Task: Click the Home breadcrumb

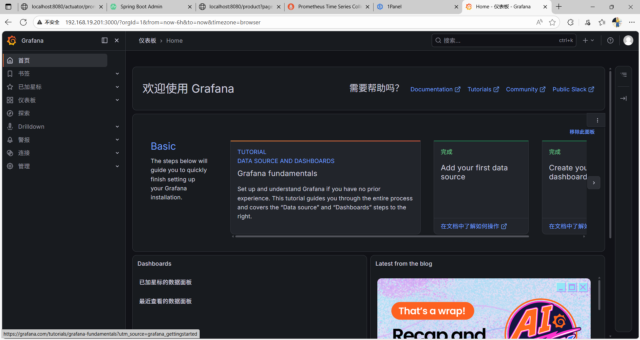Action: [x=174, y=41]
